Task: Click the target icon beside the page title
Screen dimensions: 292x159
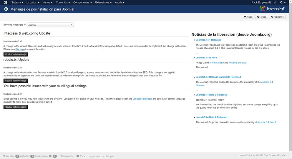Action: (6, 9)
